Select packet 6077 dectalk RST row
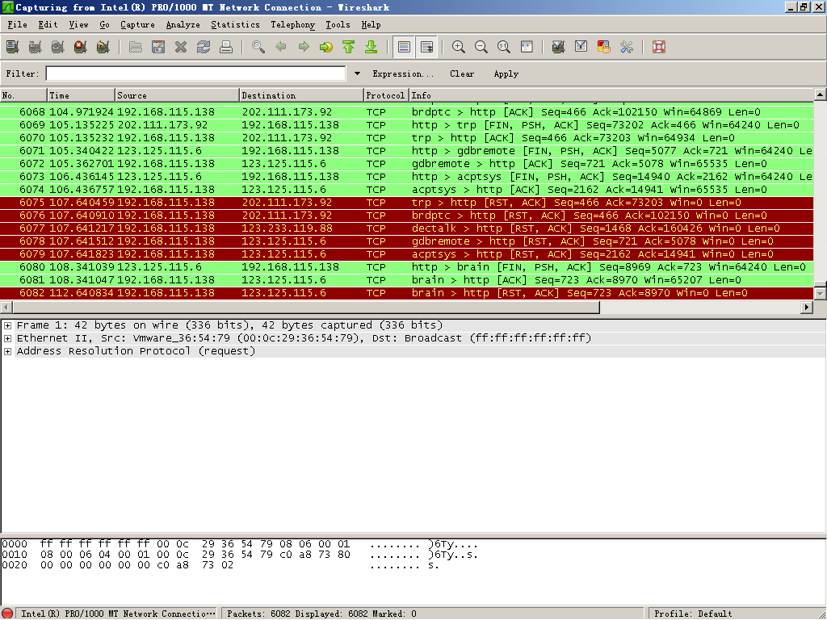Image resolution: width=827 pixels, height=620 pixels. pyautogui.click(x=407, y=228)
